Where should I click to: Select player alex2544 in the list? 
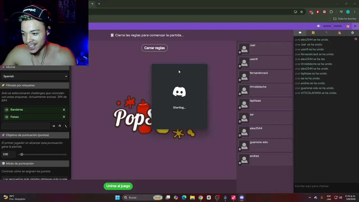[265, 132]
